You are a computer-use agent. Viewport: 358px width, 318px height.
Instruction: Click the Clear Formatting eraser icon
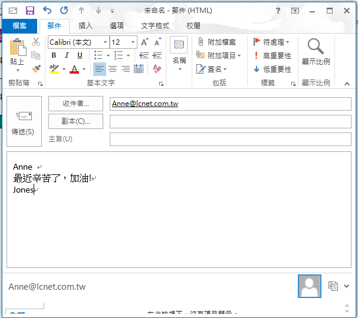click(x=157, y=69)
